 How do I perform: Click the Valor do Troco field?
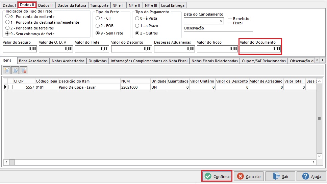217,49
